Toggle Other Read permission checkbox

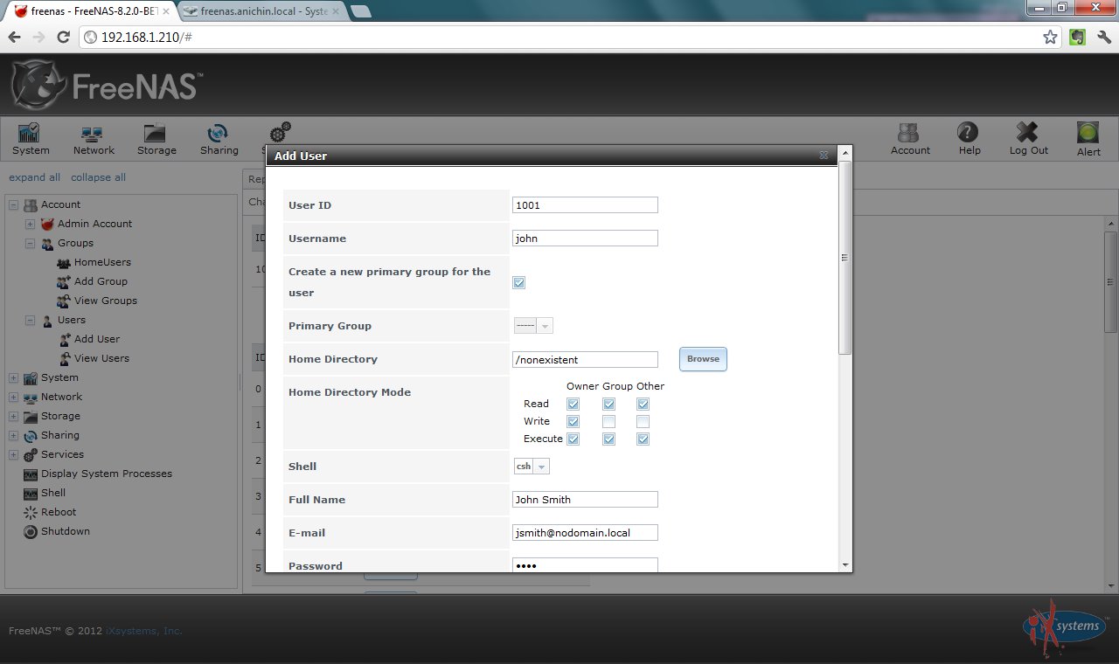[643, 404]
